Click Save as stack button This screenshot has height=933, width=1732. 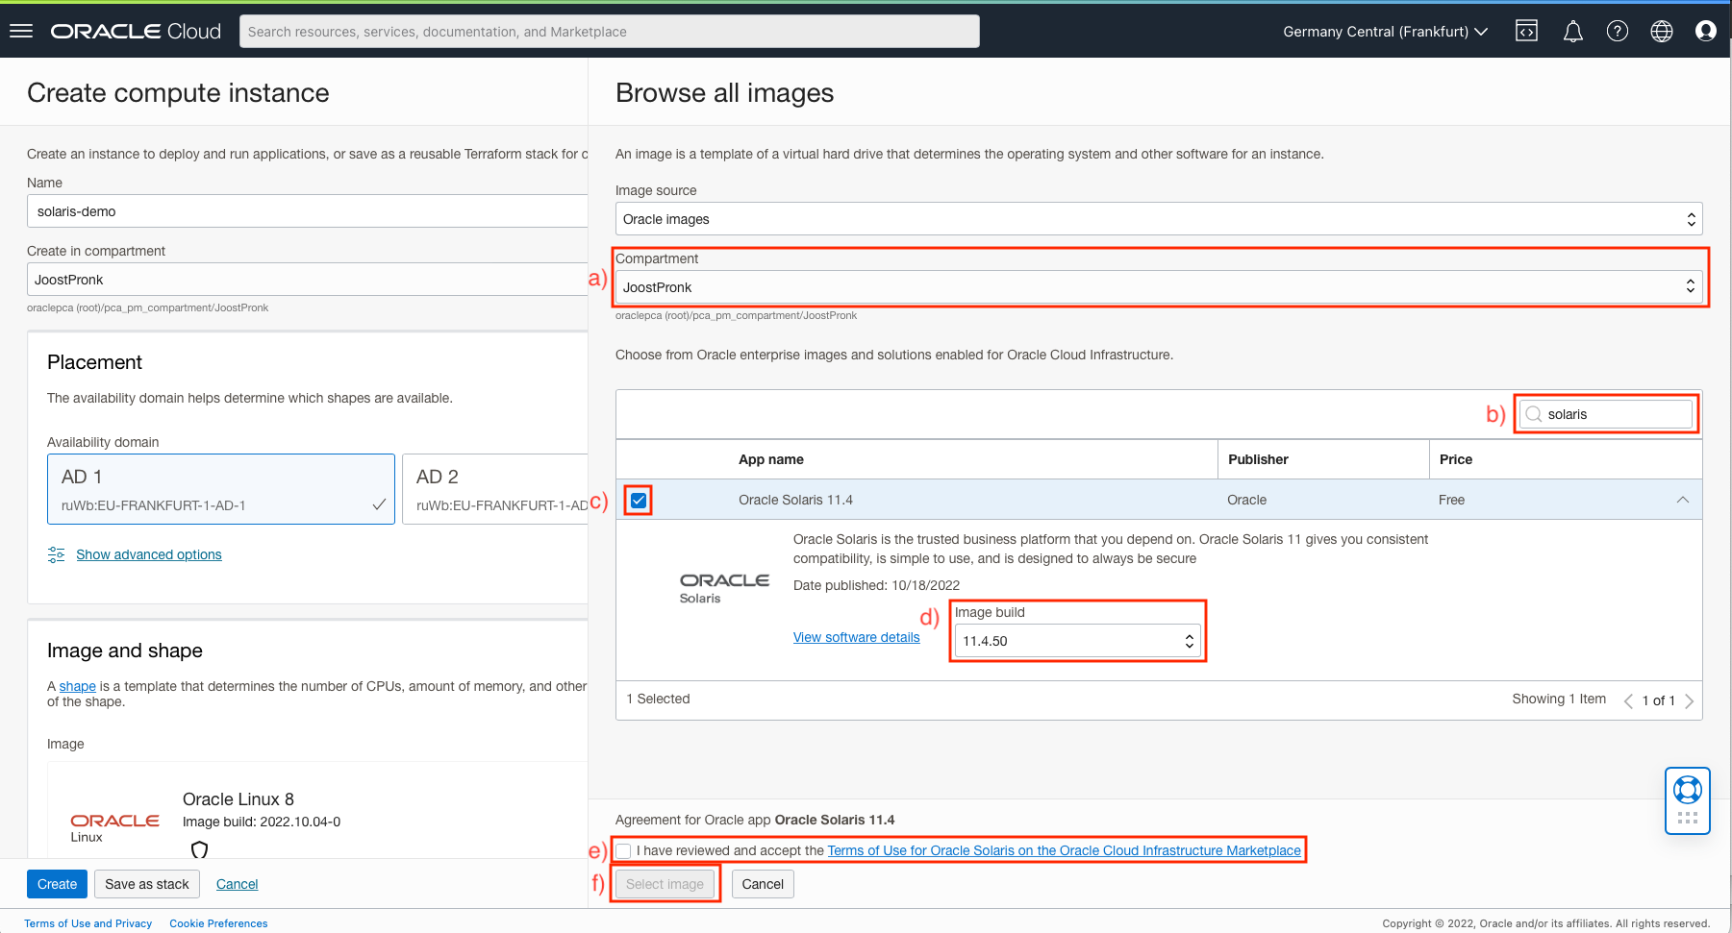tap(147, 884)
